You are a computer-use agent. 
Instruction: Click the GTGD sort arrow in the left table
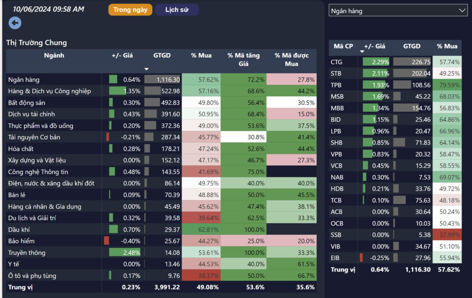(x=147, y=69)
